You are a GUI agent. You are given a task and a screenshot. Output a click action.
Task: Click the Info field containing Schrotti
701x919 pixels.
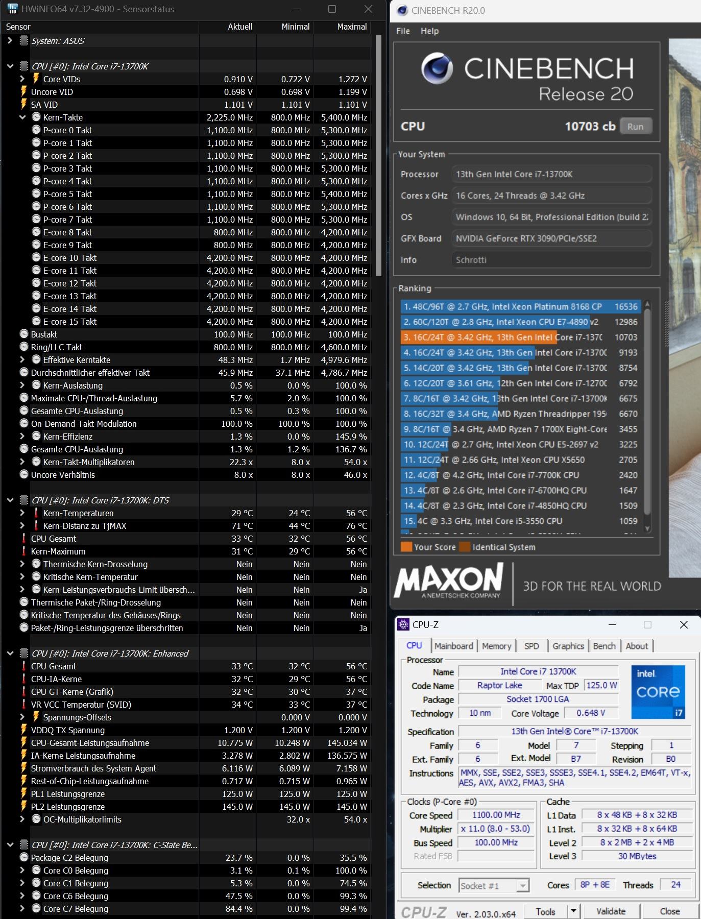551,260
